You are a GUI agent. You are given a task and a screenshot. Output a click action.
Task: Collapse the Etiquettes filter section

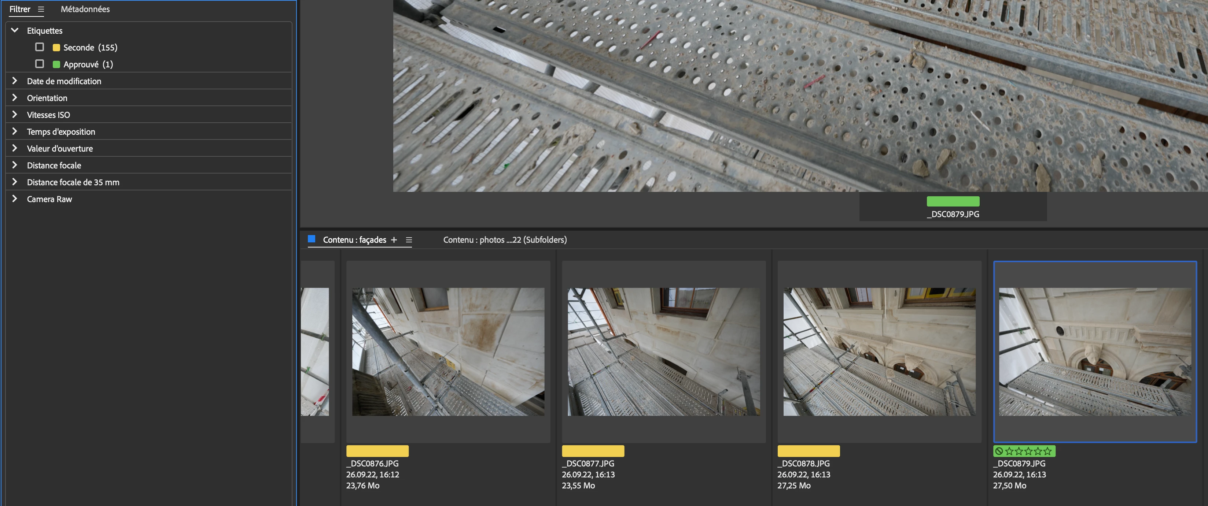click(x=15, y=30)
